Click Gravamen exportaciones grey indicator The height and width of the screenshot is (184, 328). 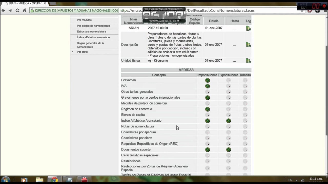click(229, 80)
